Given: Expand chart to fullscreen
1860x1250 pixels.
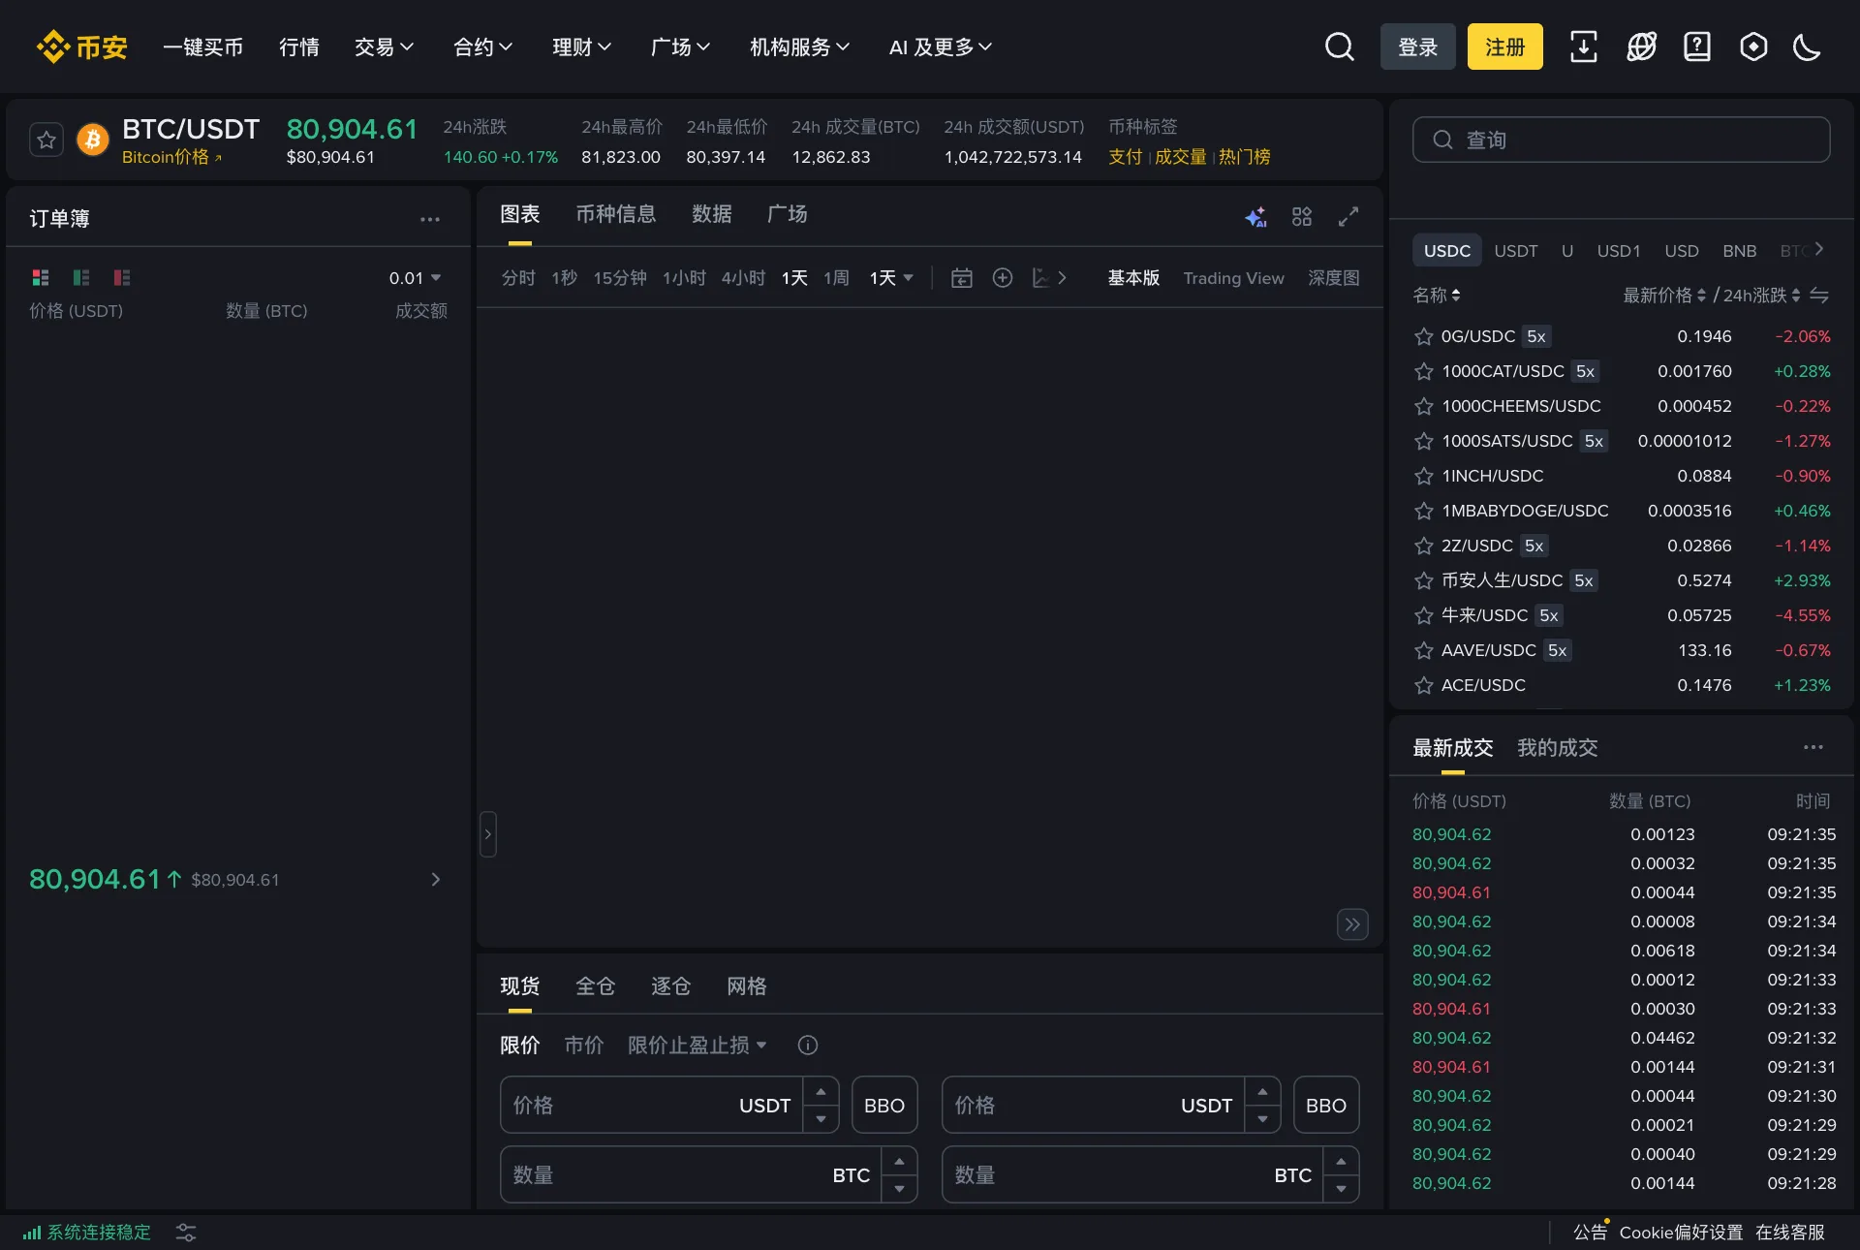Looking at the screenshot, I should coord(1348,217).
